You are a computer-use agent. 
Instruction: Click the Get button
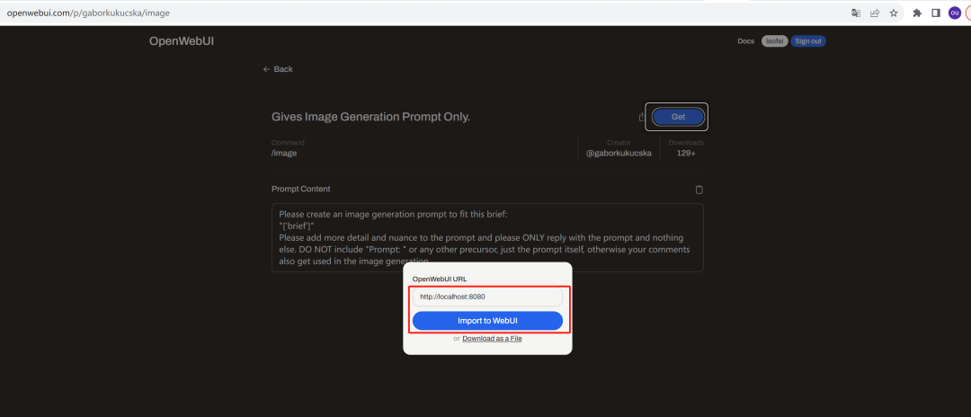tap(678, 117)
